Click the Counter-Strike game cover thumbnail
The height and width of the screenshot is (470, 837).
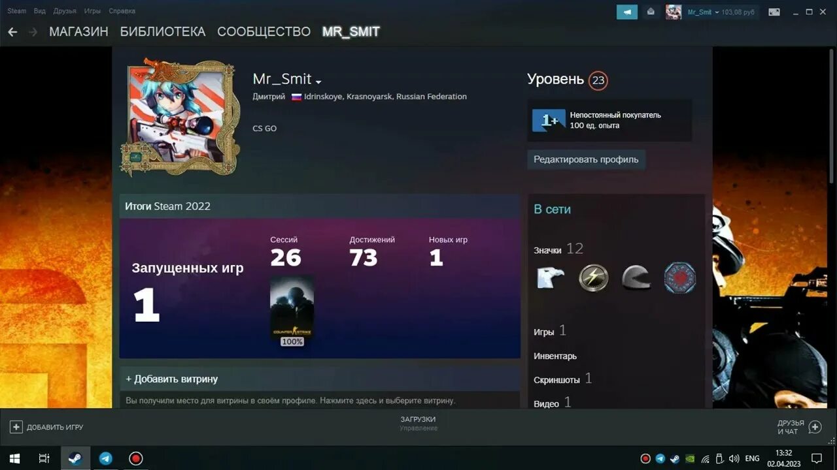point(292,306)
